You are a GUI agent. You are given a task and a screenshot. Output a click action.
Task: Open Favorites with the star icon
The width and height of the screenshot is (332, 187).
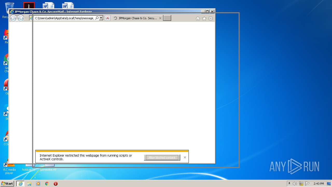[204, 18]
